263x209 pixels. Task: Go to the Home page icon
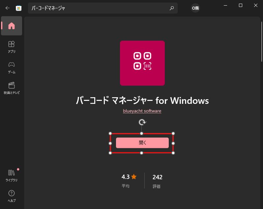(12, 26)
